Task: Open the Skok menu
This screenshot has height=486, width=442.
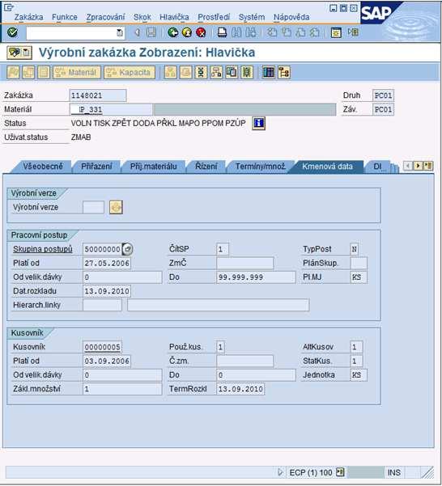Action: point(142,17)
